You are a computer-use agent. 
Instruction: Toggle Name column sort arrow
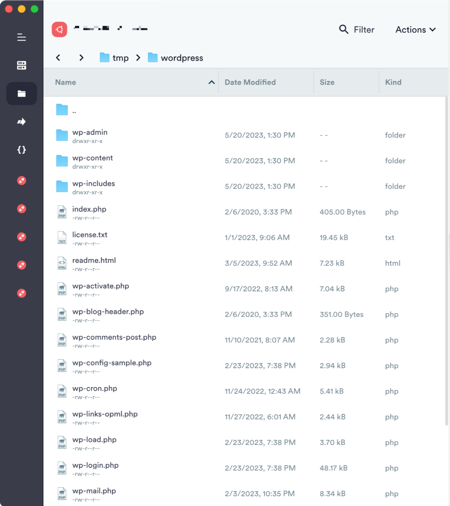[211, 82]
